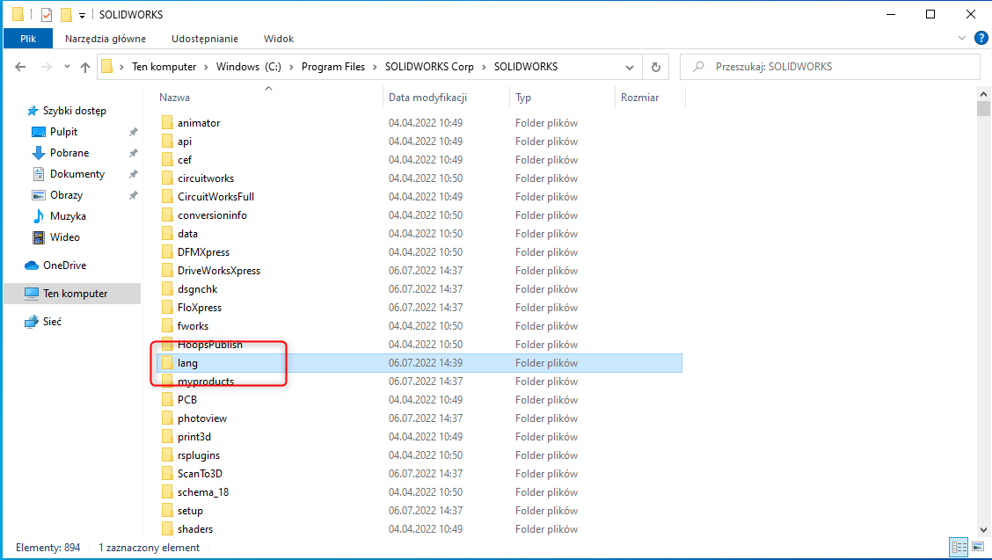The image size is (992, 560).
Task: Click the file list vertical scrollbar down arrow
Action: pos(983,530)
